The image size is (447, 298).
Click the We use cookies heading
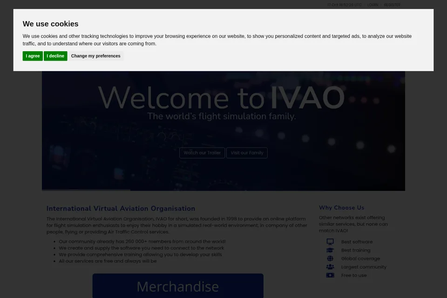click(50, 24)
